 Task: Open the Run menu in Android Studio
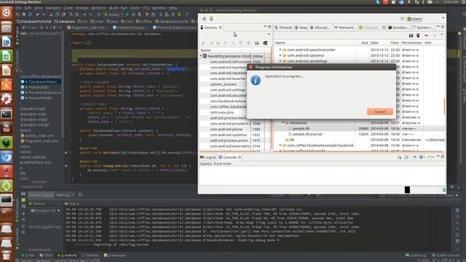coord(124,8)
